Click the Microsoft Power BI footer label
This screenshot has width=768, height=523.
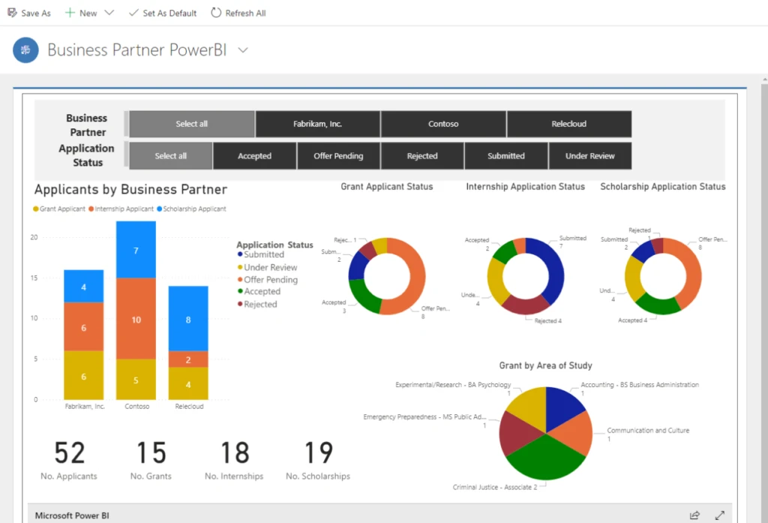71,515
